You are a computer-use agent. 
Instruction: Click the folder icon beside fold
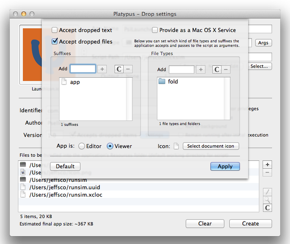click(x=162, y=81)
